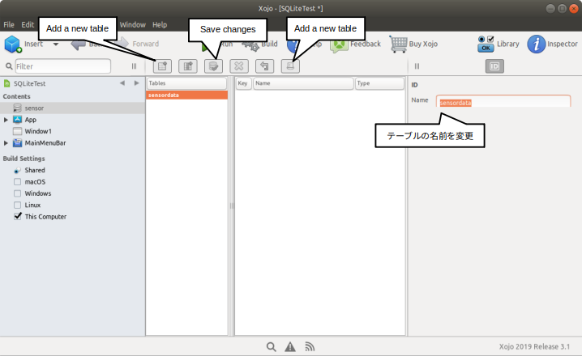This screenshot has width=582, height=356.
Task: Click the Xojo 2019 Release 3.1 text
Action: point(534,347)
